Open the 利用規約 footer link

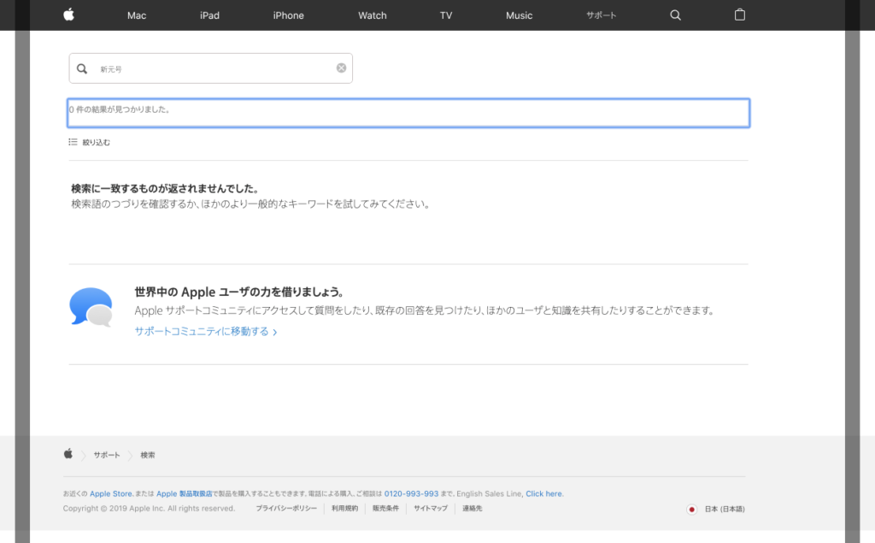tap(345, 508)
